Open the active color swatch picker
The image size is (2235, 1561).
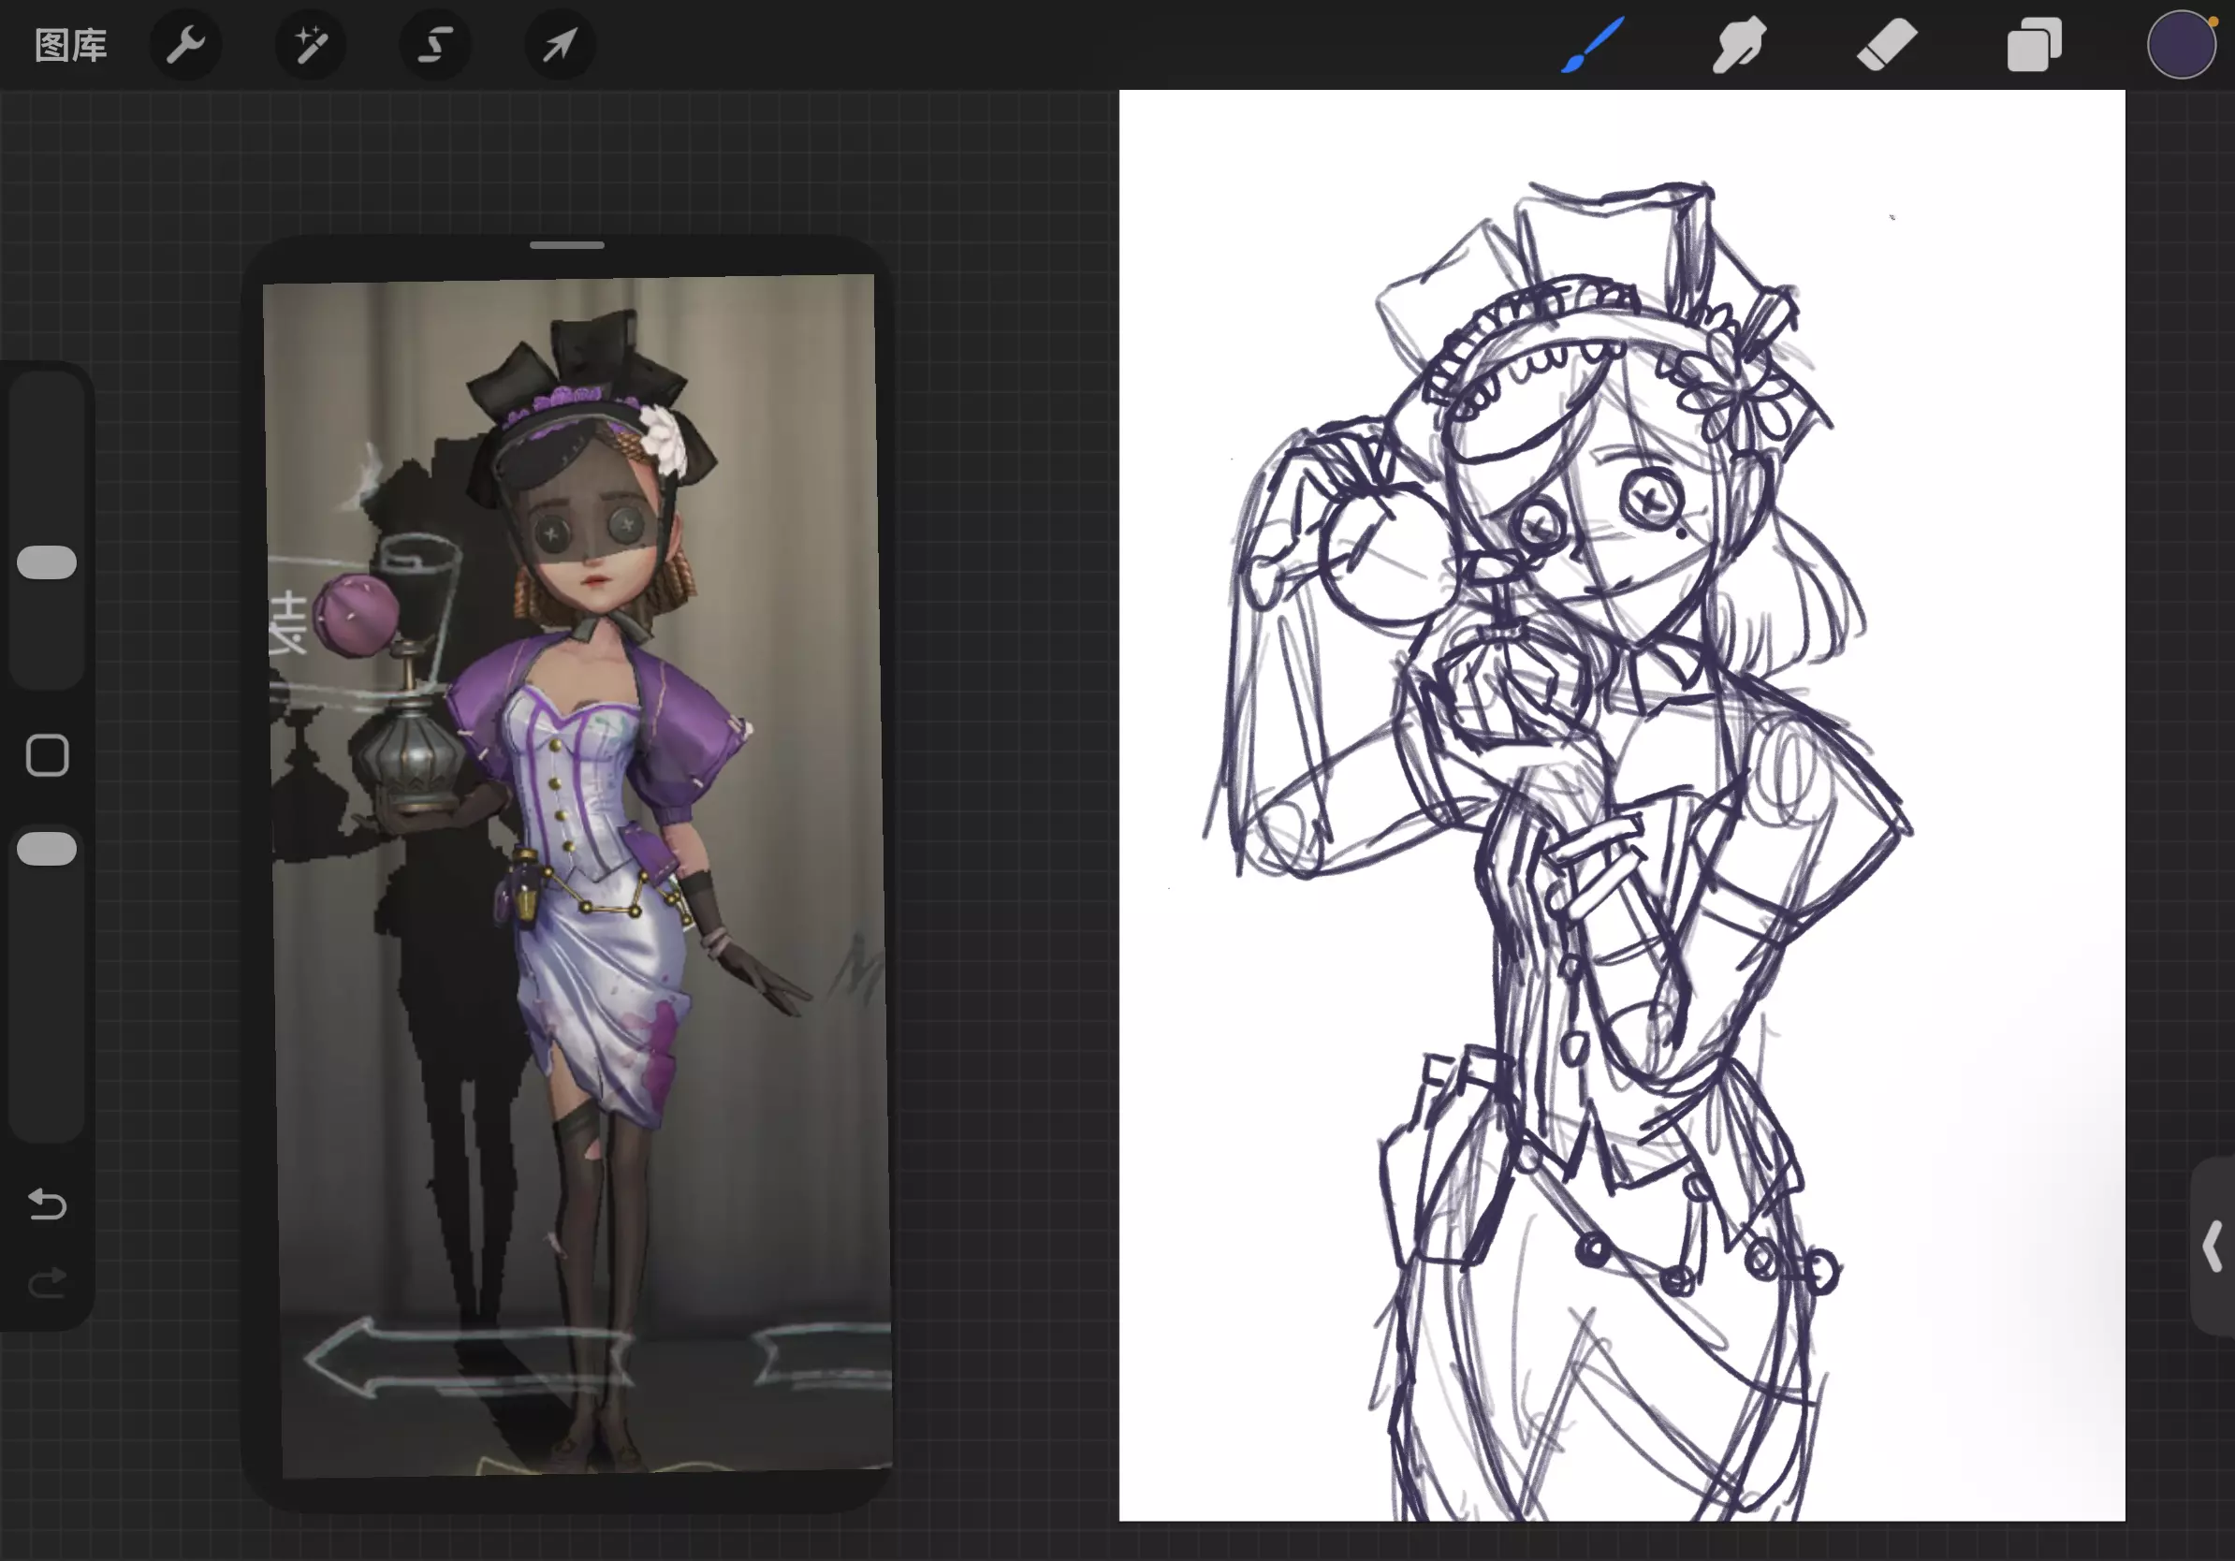(2181, 45)
